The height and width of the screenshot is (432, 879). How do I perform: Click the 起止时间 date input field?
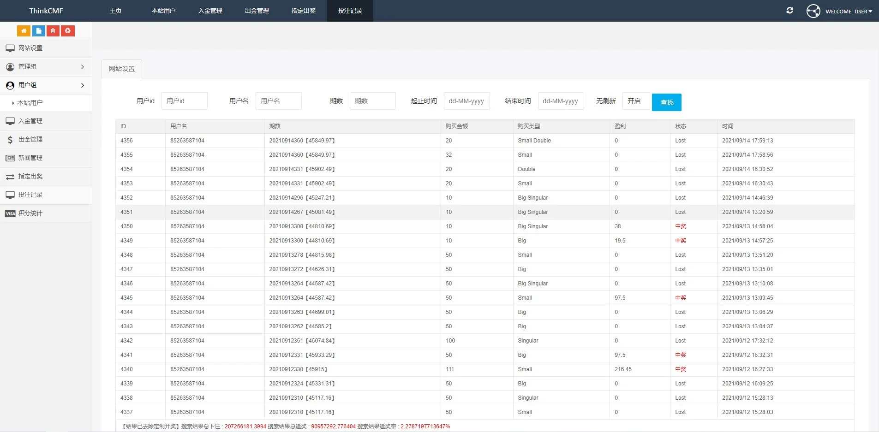point(466,101)
